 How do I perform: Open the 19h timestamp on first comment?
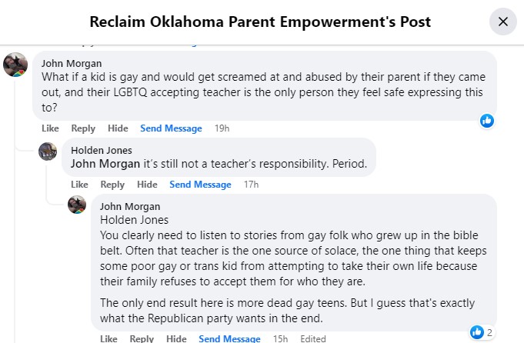(222, 128)
